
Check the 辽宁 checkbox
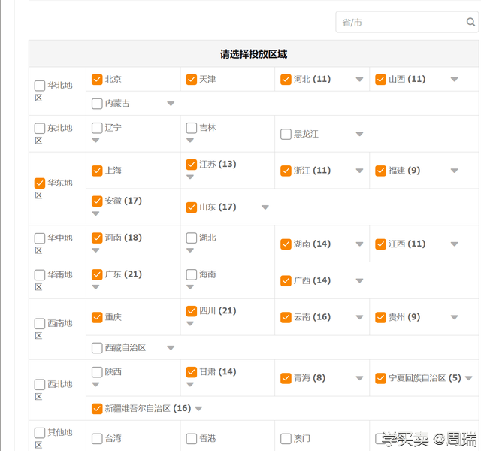97,128
